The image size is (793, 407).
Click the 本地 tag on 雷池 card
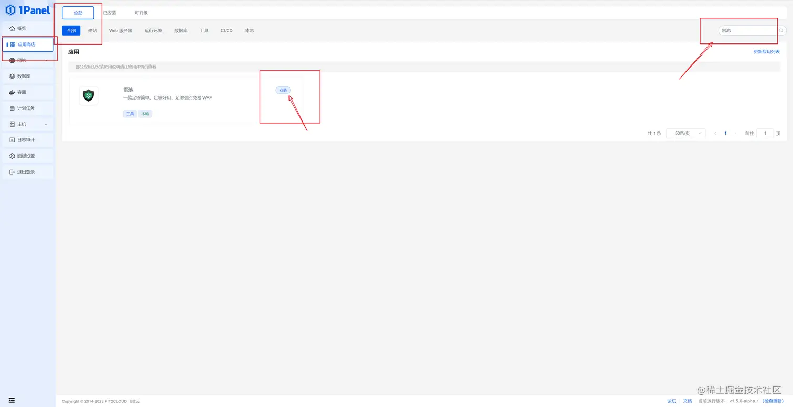coord(145,114)
